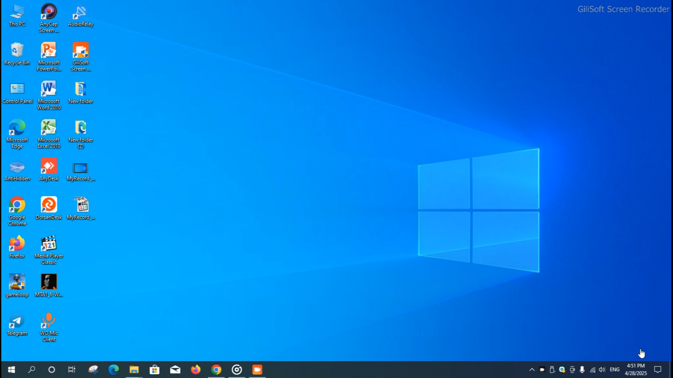
Task: Switch to GiliSoft recorder taskbar button
Action: pos(257,370)
